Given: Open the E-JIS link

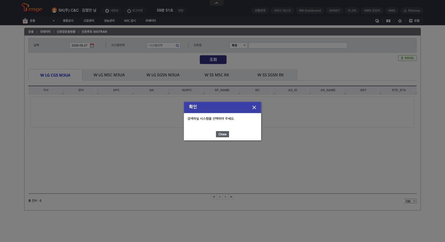Looking at the screenshot, I should pos(352,10).
